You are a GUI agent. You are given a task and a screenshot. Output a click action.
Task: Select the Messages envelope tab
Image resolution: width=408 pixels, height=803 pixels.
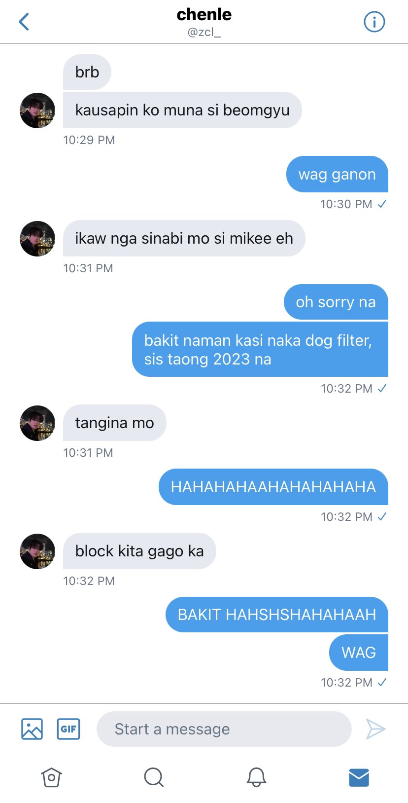pyautogui.click(x=359, y=778)
